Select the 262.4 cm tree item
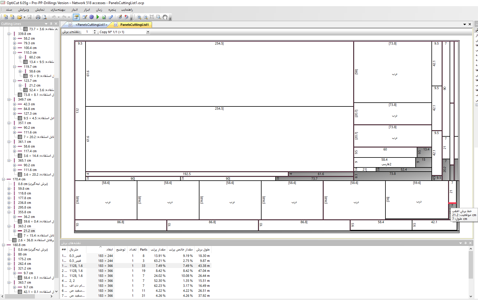478x300 pixels. (24, 264)
